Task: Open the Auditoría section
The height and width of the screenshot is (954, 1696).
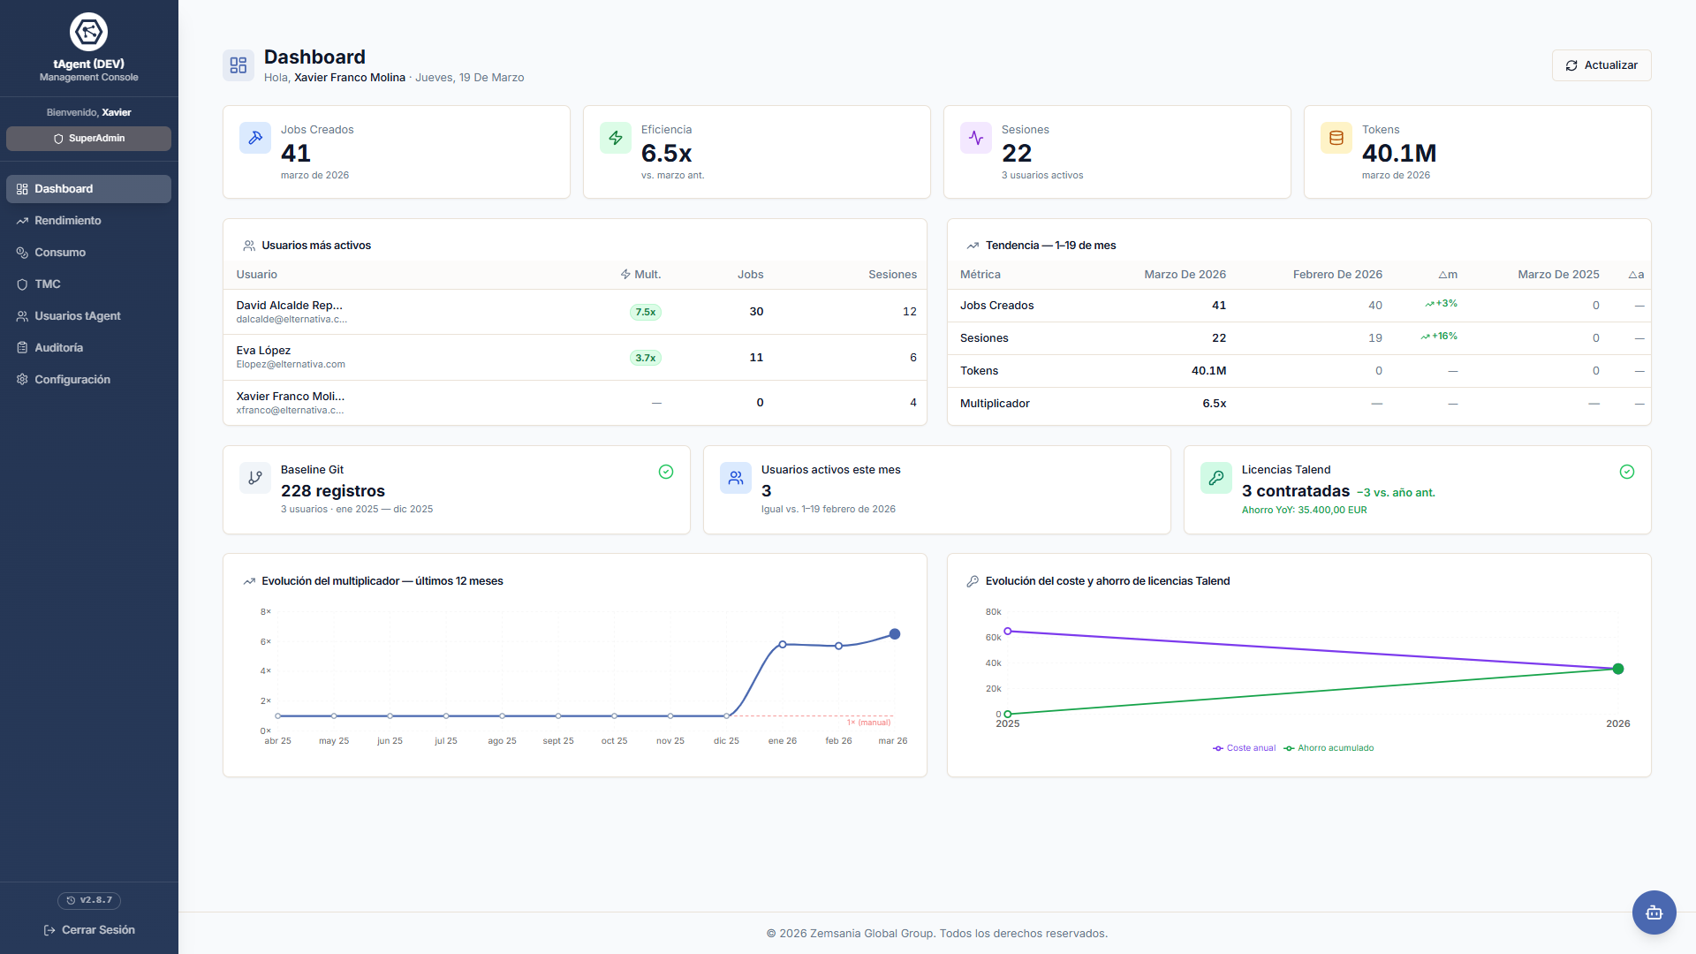Action: 88,348
